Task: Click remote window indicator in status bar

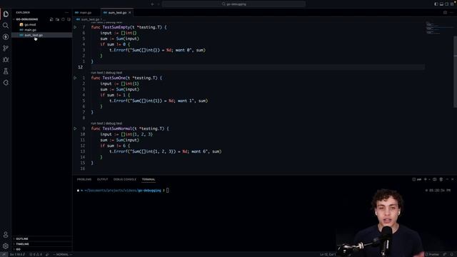Action: (x=4, y=254)
